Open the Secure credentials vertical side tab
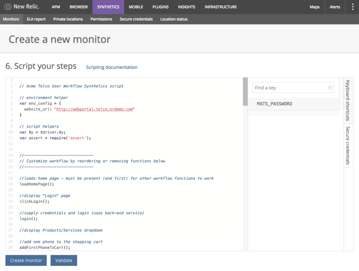Screen dimensions: 359x271 click(x=348, y=145)
